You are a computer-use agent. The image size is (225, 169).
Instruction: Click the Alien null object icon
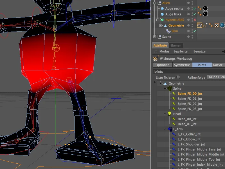point(159,3)
